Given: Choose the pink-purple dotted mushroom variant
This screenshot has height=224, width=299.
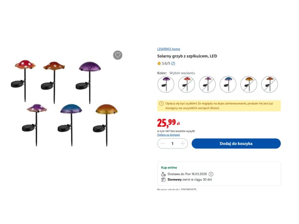Looking at the screenshot, I should point(207,84).
